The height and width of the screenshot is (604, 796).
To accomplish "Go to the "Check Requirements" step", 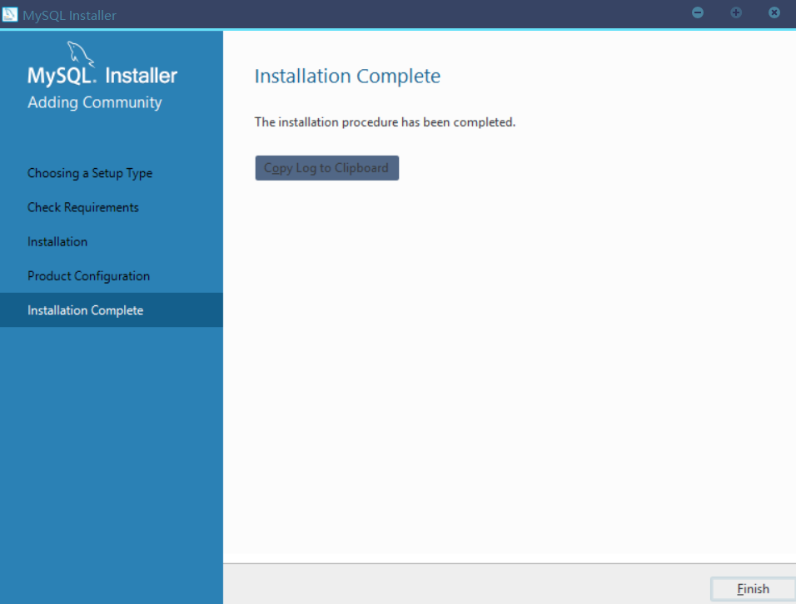I will pyautogui.click(x=83, y=207).
